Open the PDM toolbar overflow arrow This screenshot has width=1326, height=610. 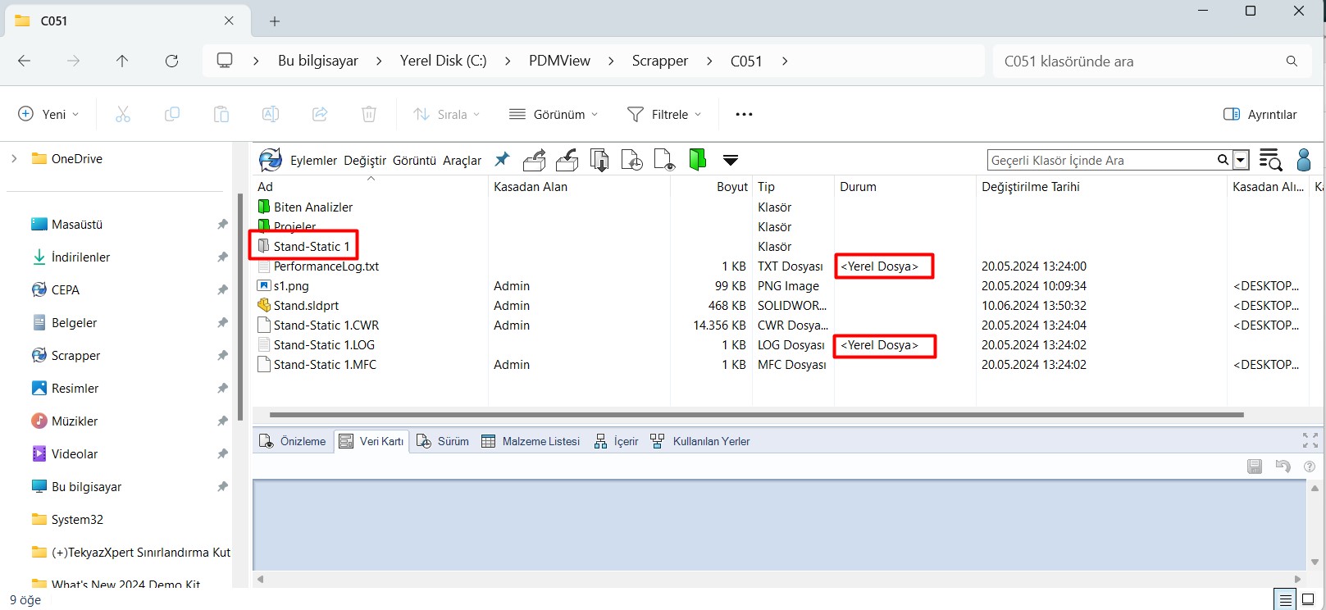[x=730, y=160]
